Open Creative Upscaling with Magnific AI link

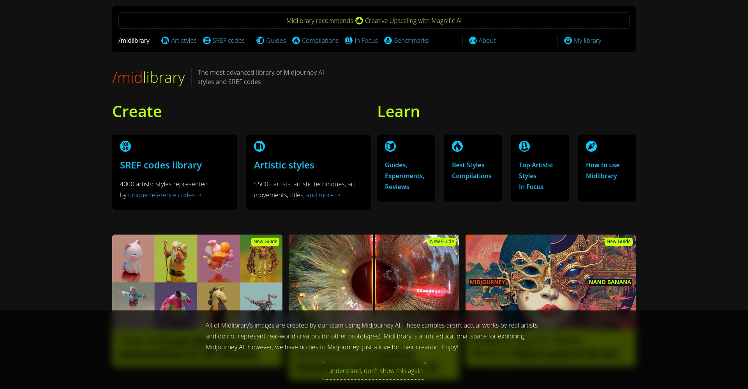413,21
